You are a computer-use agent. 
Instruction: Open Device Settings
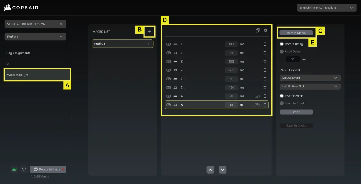pos(48,169)
